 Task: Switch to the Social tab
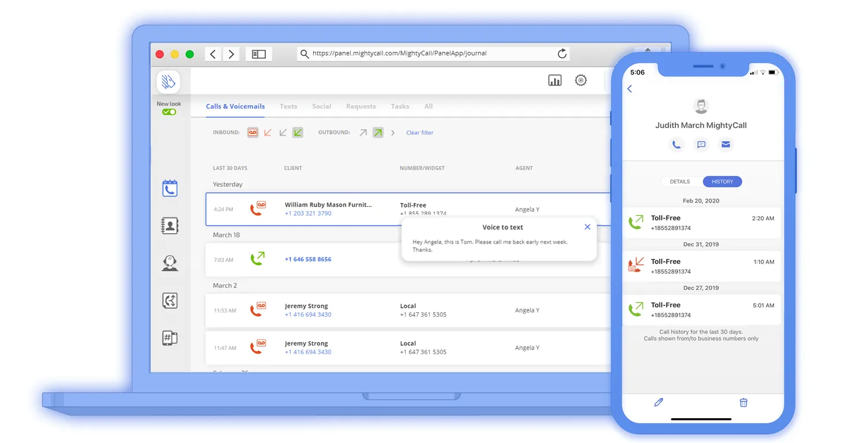pos(322,106)
